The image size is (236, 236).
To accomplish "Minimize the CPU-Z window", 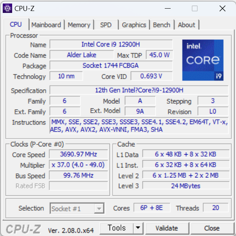I will pos(168,9).
